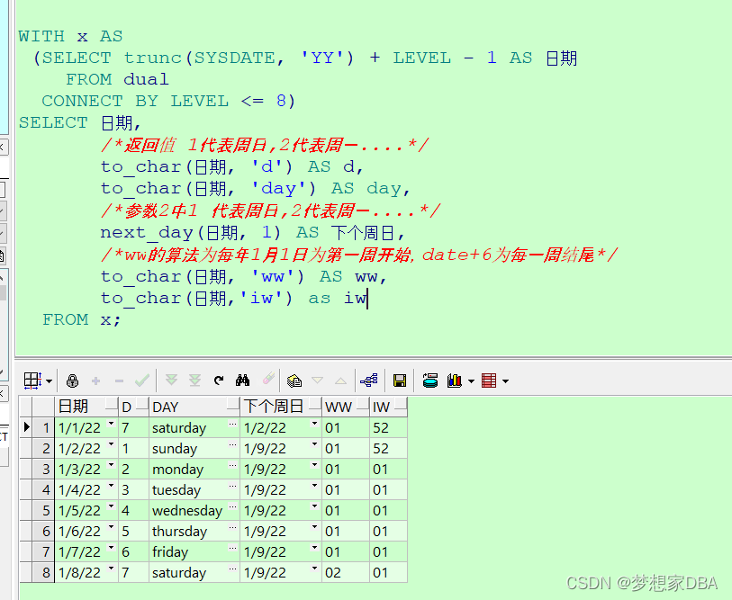Fetch all remaining records with double-arrow icon
732x600 pixels.
194,380
